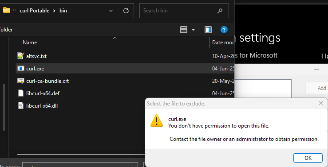Close the 'Select the file to exclude' dialog
Screen dimensions: 328x167
(321, 103)
